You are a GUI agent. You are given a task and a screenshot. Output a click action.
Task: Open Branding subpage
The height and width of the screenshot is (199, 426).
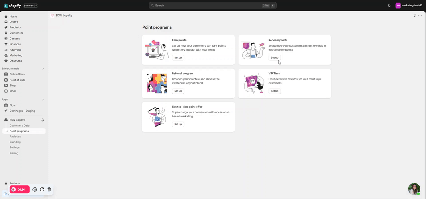coord(15,142)
